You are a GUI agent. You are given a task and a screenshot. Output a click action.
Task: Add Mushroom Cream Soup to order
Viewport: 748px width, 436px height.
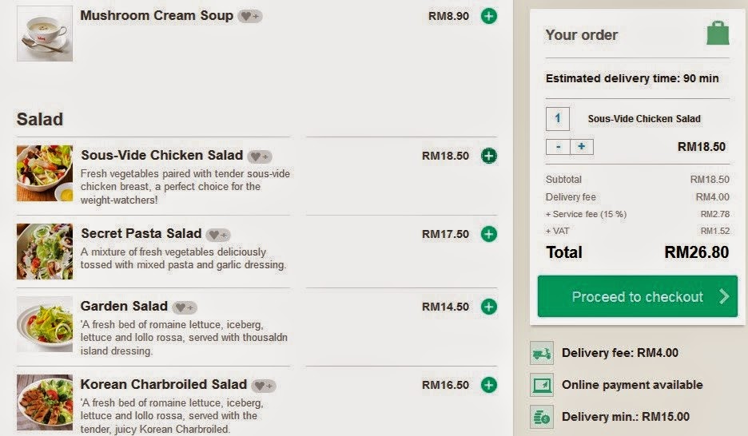tap(489, 16)
